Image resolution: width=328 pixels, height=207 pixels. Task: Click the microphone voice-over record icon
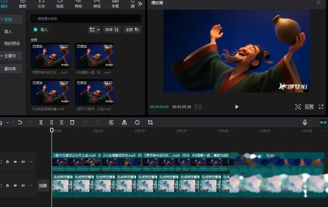305,122
